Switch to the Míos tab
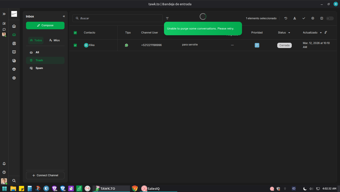Image resolution: width=340 pixels, height=192 pixels. click(54, 40)
